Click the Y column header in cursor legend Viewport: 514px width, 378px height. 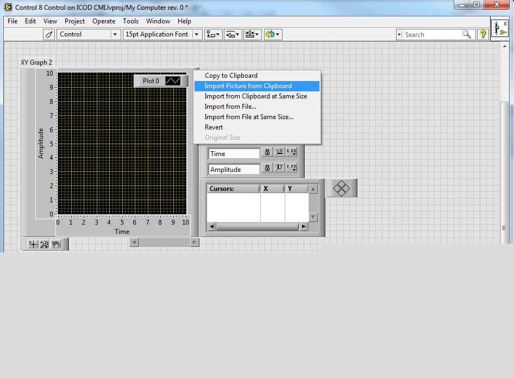coord(297,189)
